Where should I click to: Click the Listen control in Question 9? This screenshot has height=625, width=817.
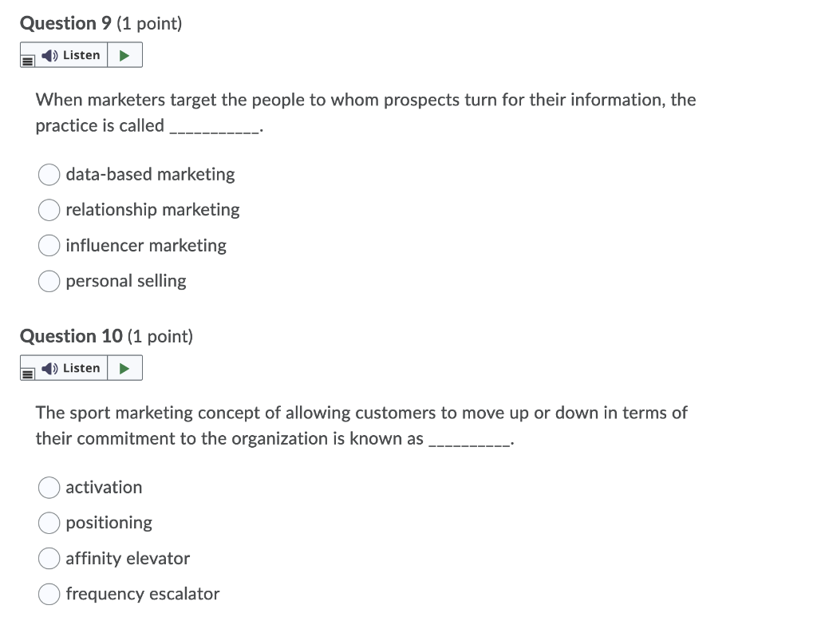(x=73, y=54)
